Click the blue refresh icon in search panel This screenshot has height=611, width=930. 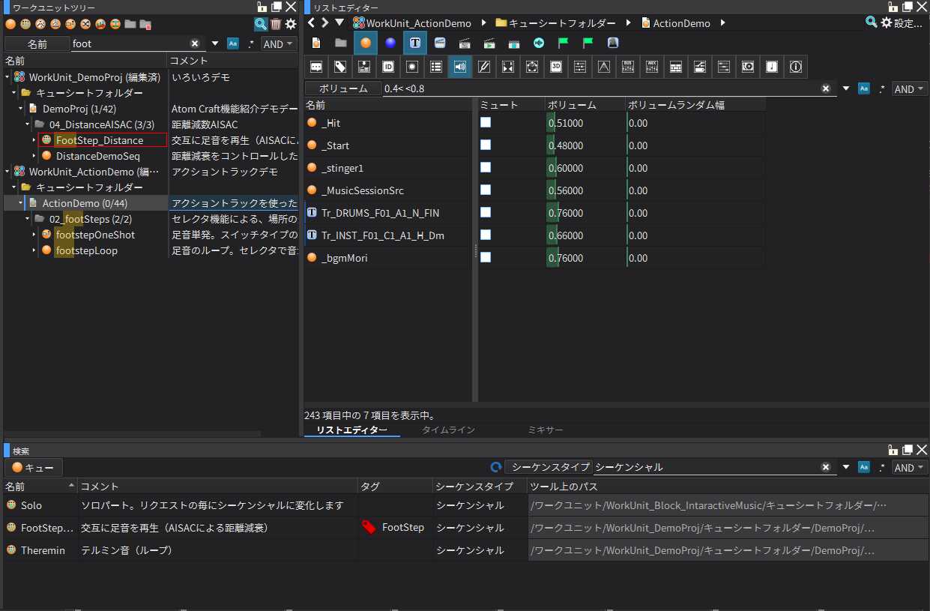pyautogui.click(x=495, y=467)
